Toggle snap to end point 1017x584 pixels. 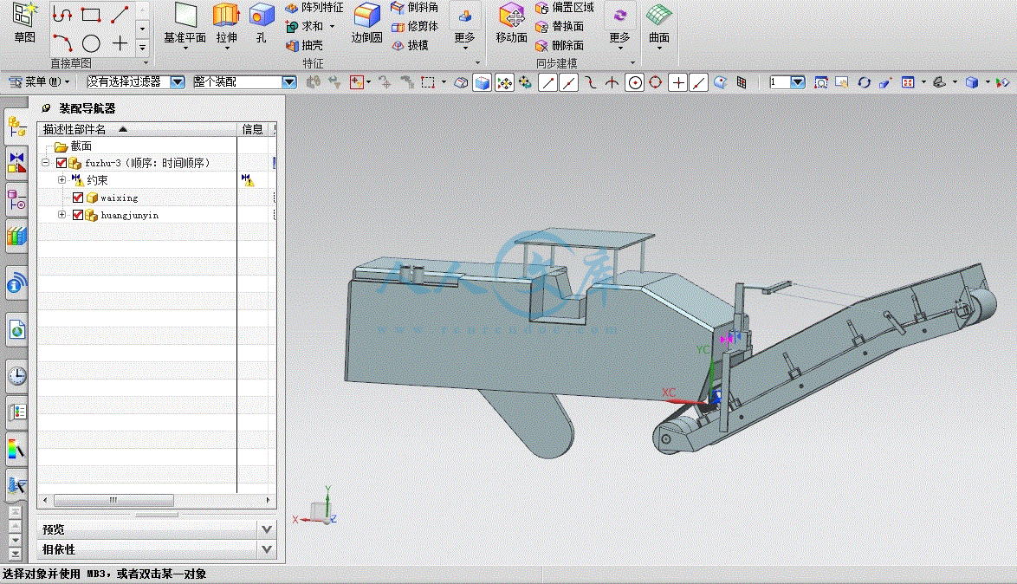coord(547,82)
